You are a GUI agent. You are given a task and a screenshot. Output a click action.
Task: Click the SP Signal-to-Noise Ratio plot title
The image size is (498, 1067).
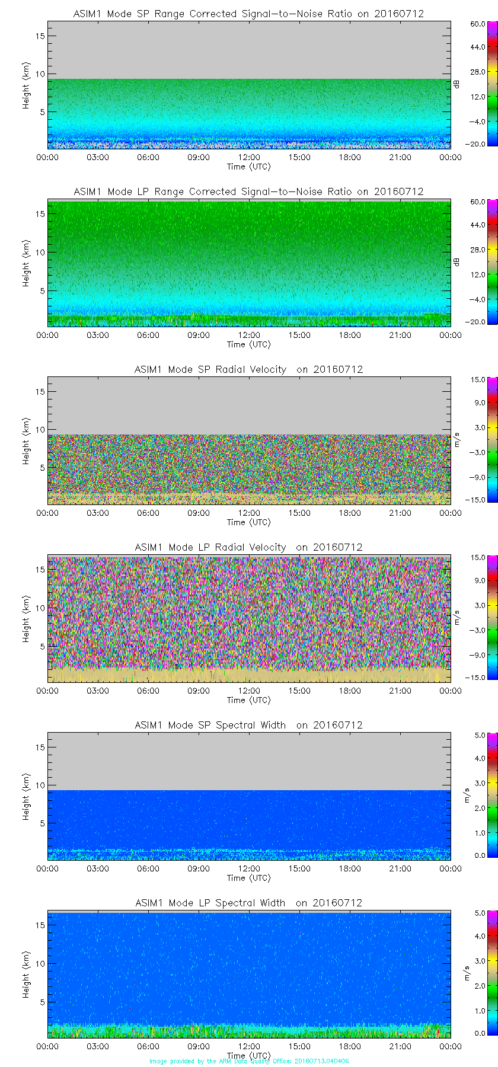click(248, 14)
